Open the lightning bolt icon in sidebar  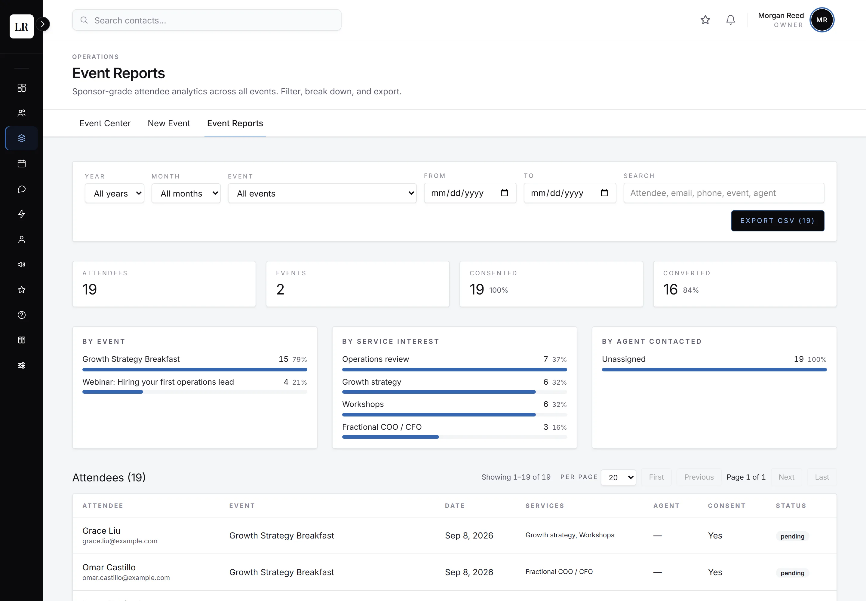coord(21,214)
